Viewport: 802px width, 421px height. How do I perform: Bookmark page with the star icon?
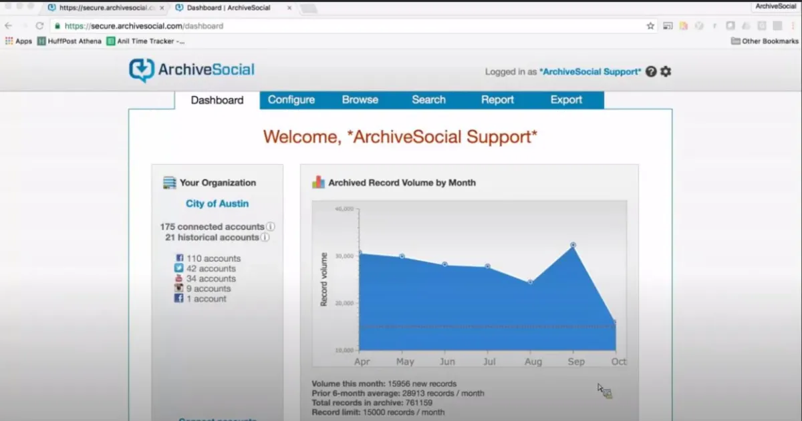[650, 26]
